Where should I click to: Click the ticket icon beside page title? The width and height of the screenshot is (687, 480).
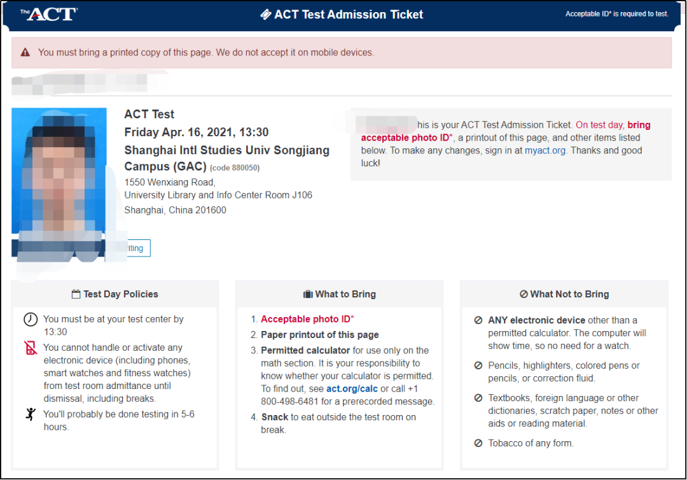click(265, 15)
